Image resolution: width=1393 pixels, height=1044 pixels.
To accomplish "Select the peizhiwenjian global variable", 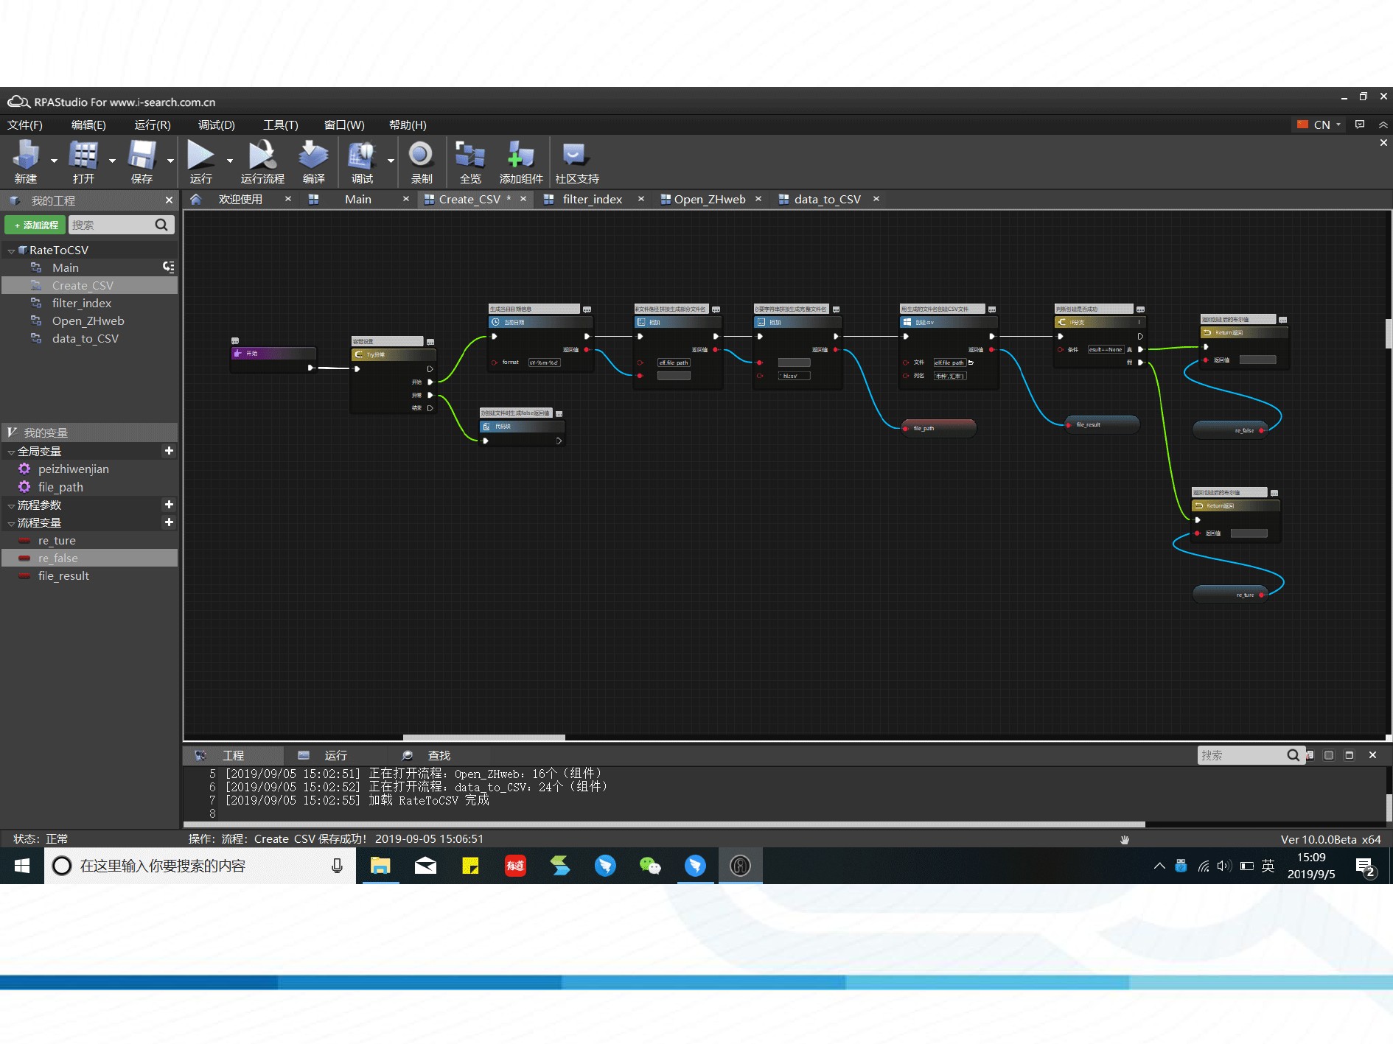I will coord(74,469).
